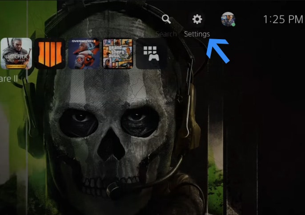
Task: Select The Witcher 3 game tile
Action: tap(16, 53)
